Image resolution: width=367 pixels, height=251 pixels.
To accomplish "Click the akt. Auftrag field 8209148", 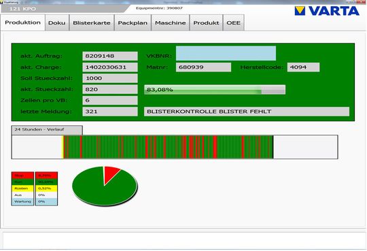I will pos(110,56).
